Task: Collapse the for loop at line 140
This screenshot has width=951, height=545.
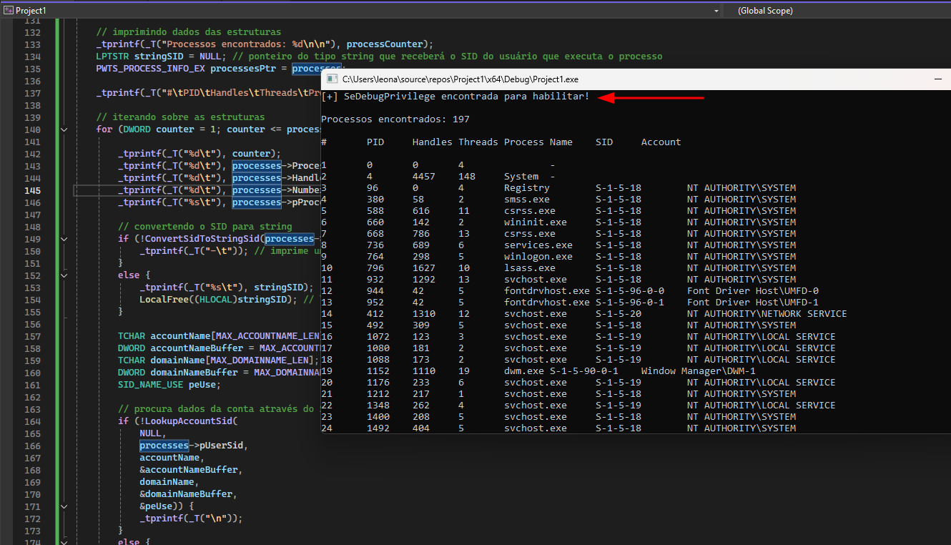Action: 64,129
